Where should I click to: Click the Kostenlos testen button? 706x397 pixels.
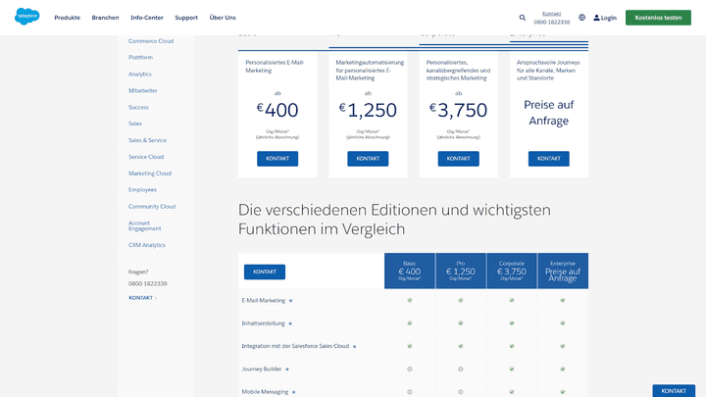click(x=658, y=18)
